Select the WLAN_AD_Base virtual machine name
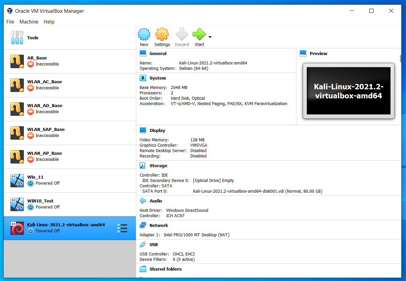Screen dimensions: 406x281 (x=45, y=105)
